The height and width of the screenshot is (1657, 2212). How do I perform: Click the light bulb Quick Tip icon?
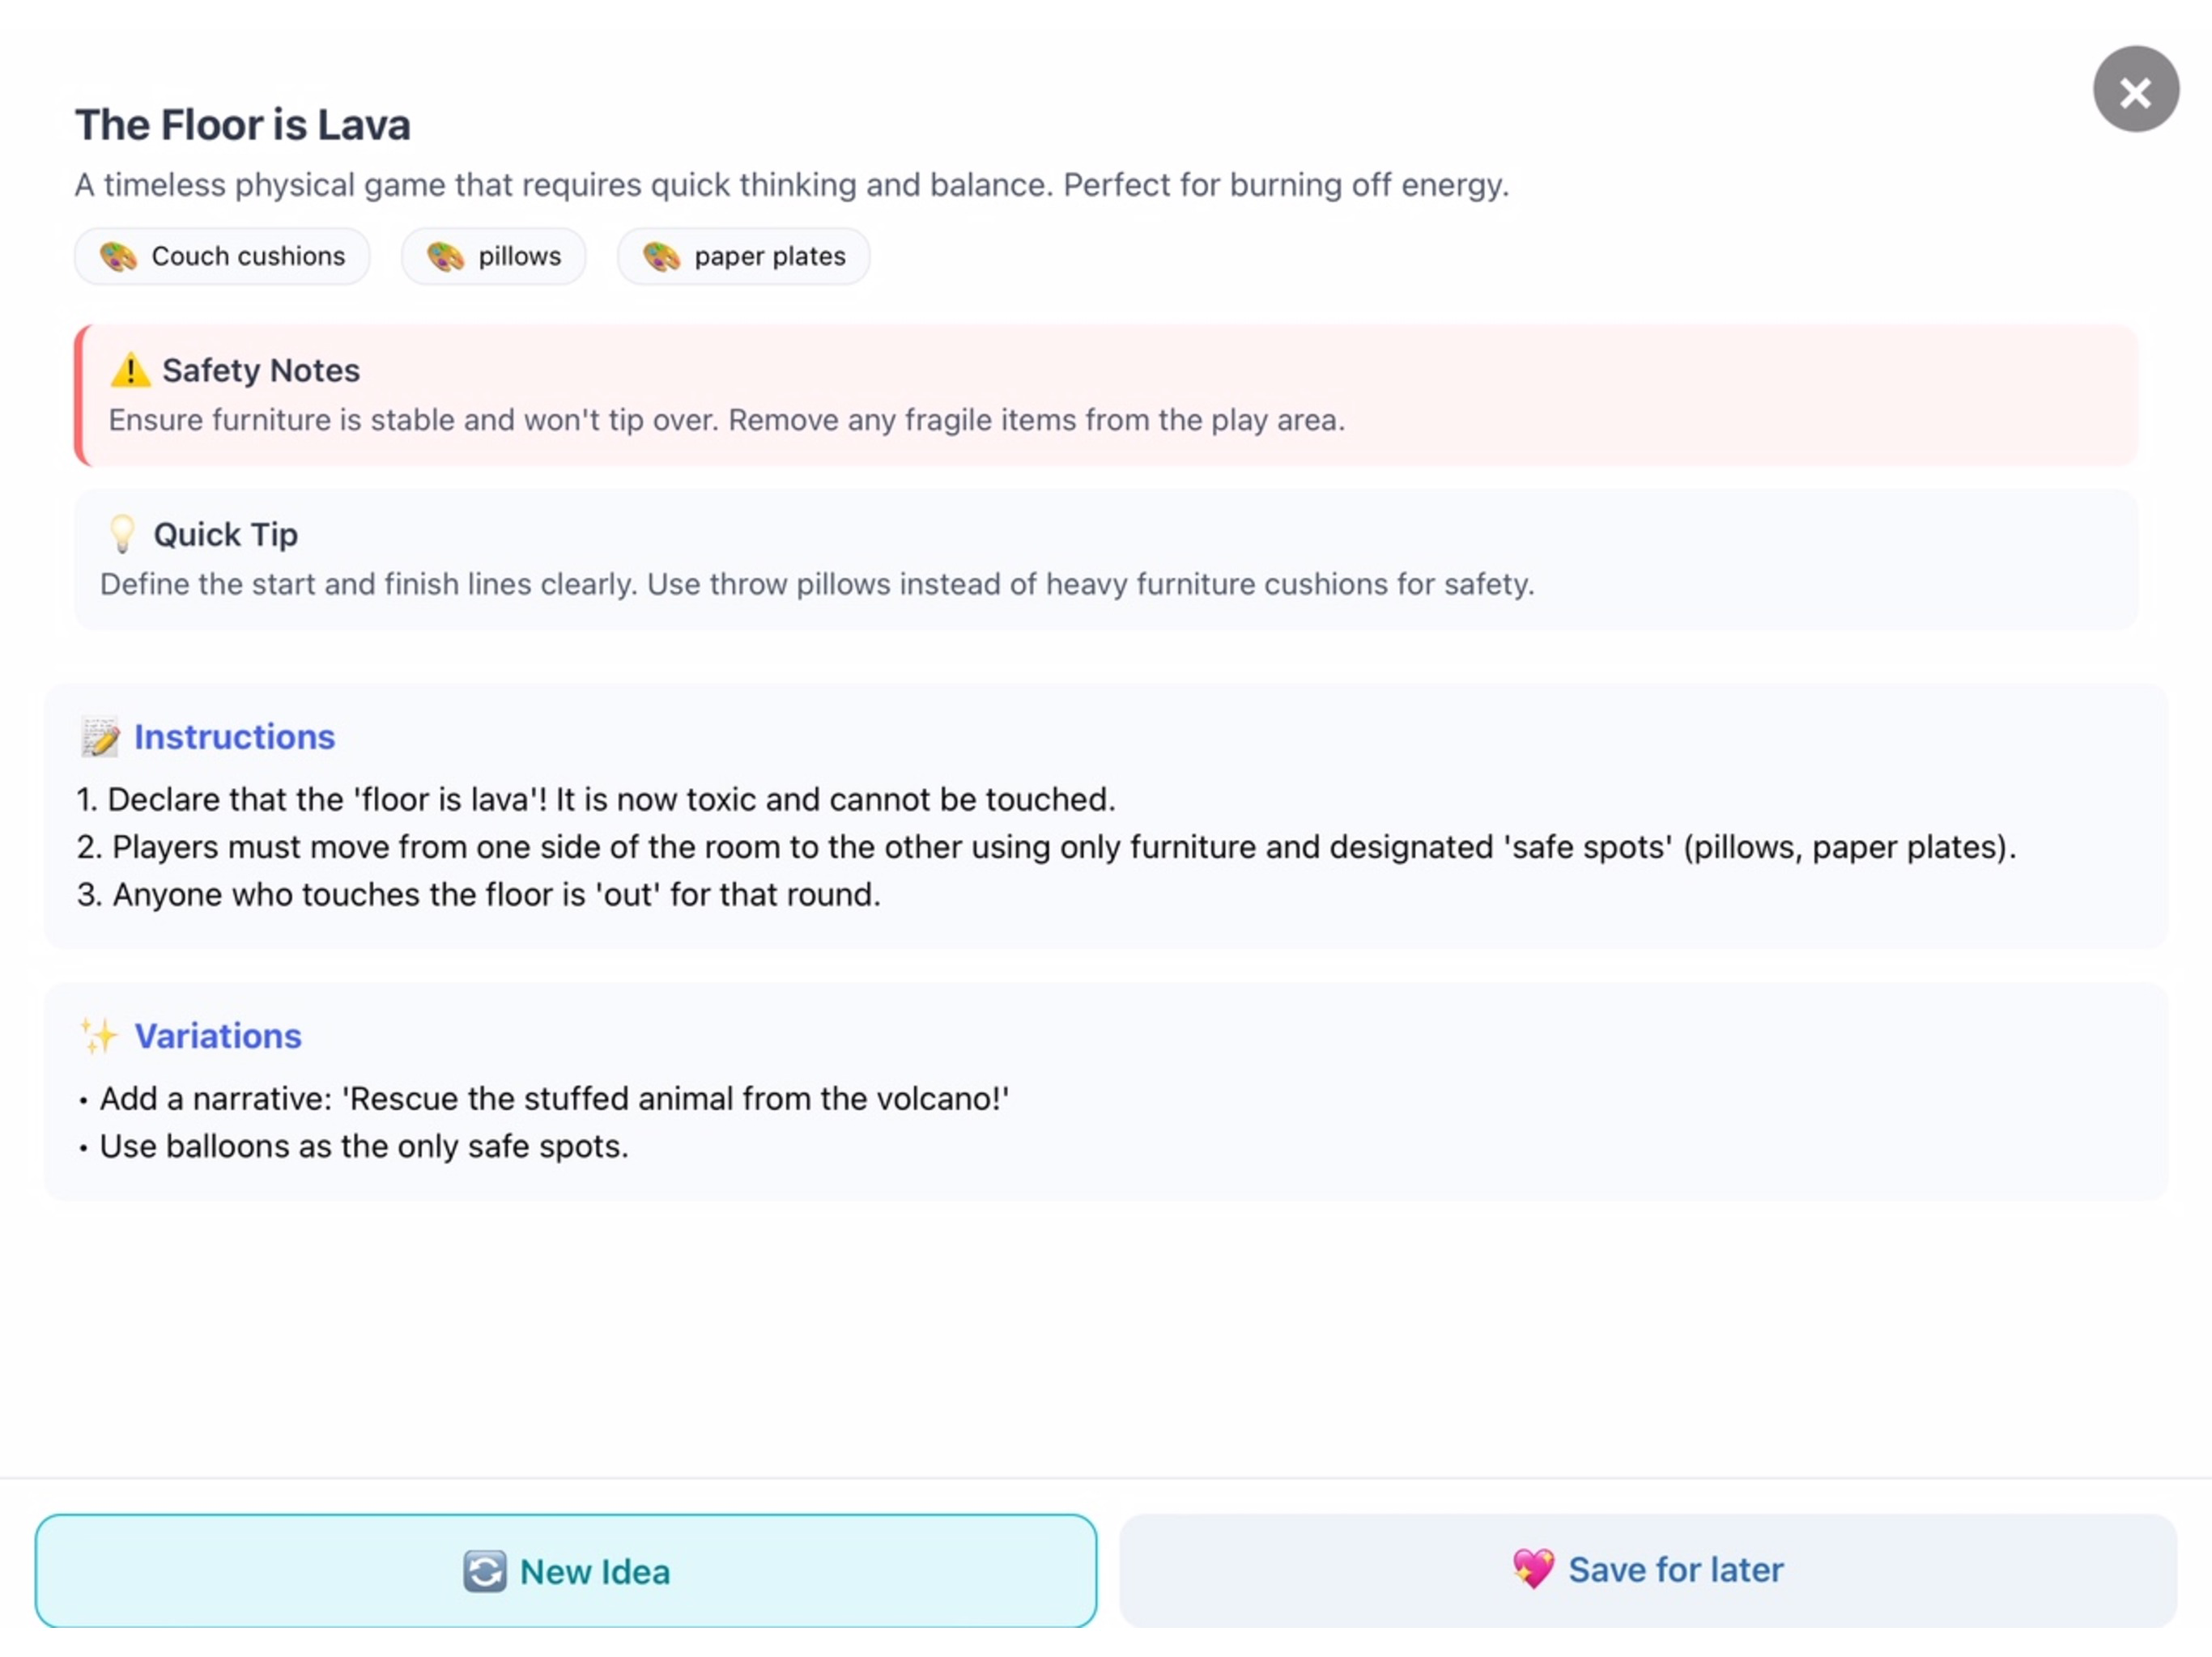122,534
